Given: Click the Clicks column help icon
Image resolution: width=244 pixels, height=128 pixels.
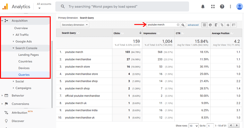Looking at the screenshot, I should [x=123, y=33].
